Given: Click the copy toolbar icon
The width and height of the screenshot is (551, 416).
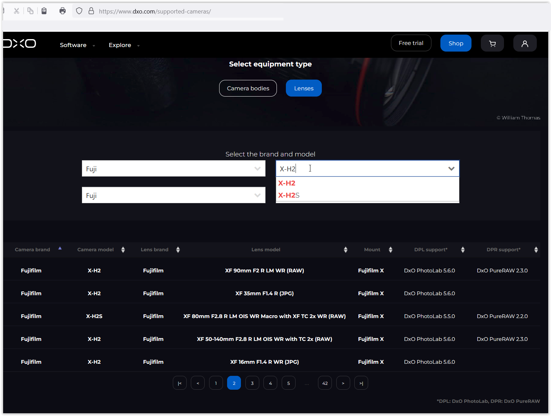Looking at the screenshot, I should coord(30,11).
